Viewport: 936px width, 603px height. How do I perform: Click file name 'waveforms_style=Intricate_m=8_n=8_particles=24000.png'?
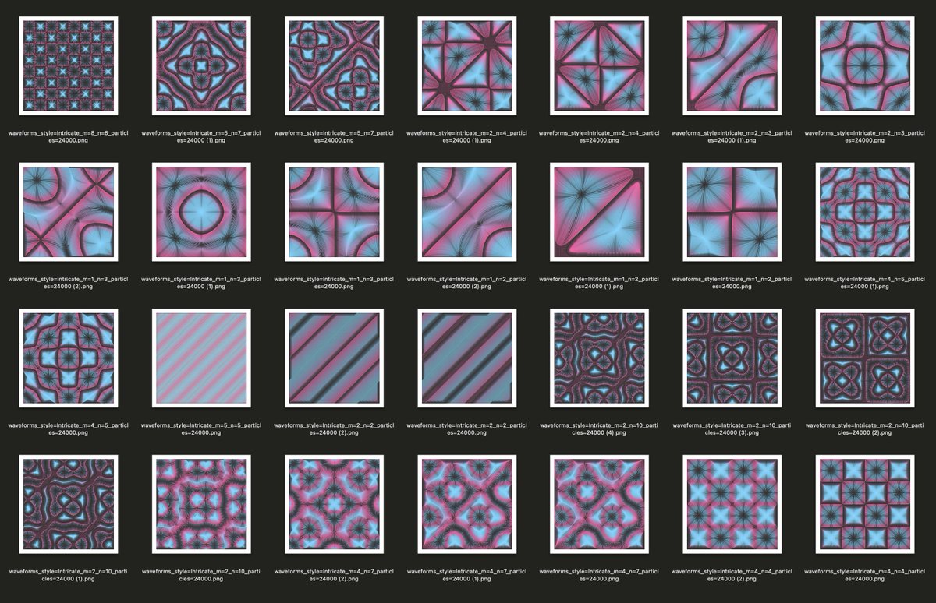point(69,137)
